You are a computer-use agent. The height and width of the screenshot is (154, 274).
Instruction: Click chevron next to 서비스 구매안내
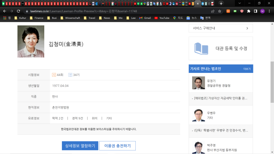pyautogui.click(x=247, y=28)
